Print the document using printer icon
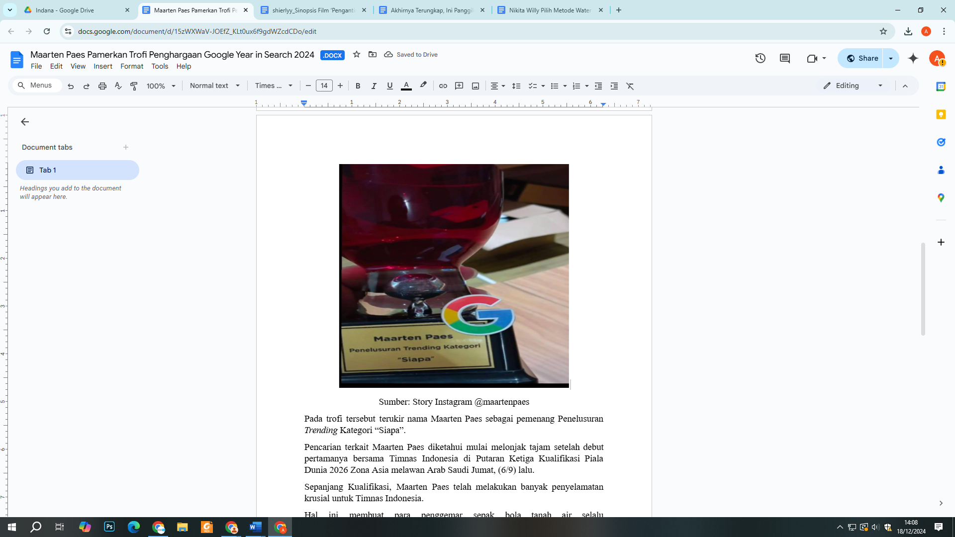The height and width of the screenshot is (537, 955). tap(102, 86)
